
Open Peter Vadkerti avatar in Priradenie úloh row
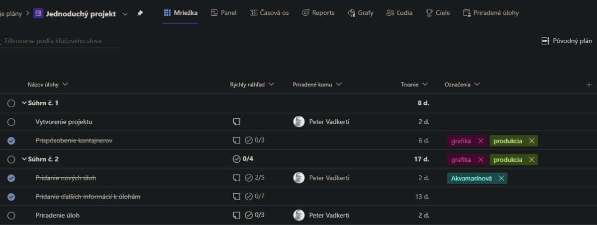pyautogui.click(x=299, y=215)
